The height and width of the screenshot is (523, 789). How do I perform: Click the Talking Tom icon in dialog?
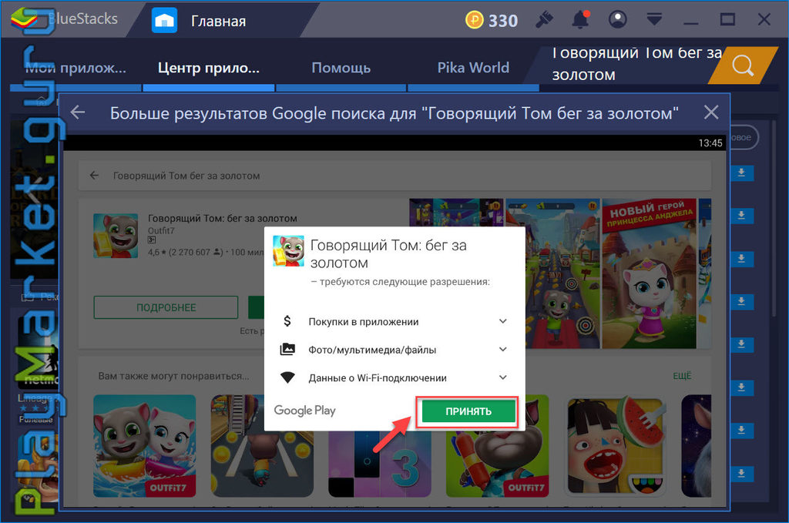pos(288,251)
